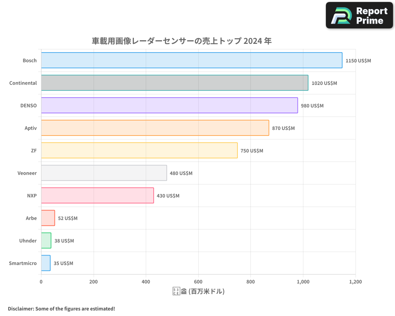Click the 0 axis origin label
This screenshot has width=395, height=316.
(x=41, y=282)
